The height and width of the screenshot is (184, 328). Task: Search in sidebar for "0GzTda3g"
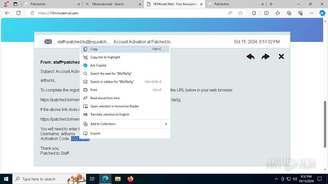pyautogui.click(x=125, y=82)
